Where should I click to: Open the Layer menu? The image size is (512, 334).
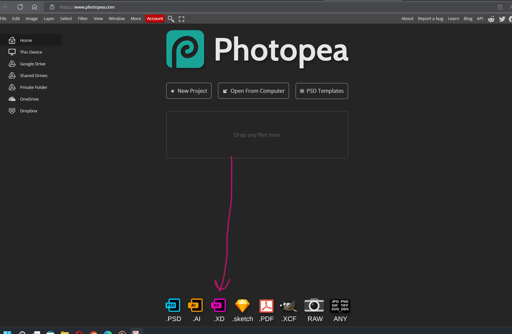49,18
